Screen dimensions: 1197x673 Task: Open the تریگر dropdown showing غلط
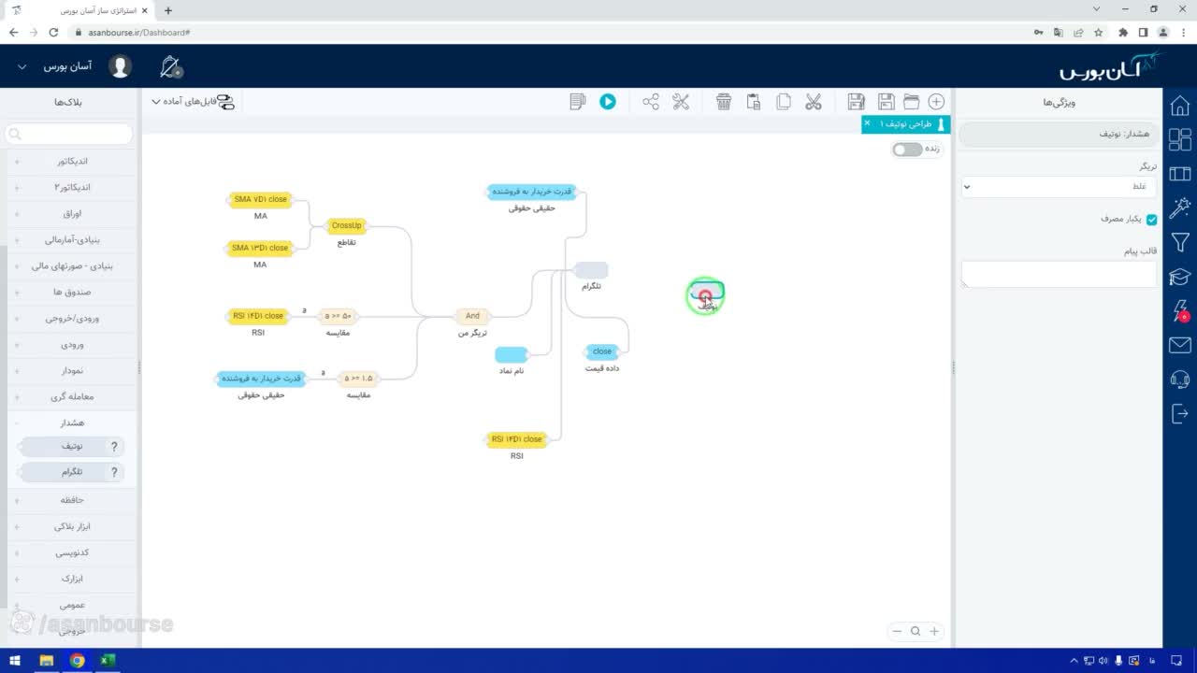1059,187
